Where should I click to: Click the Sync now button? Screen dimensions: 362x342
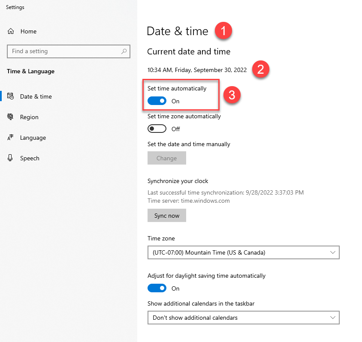click(167, 216)
